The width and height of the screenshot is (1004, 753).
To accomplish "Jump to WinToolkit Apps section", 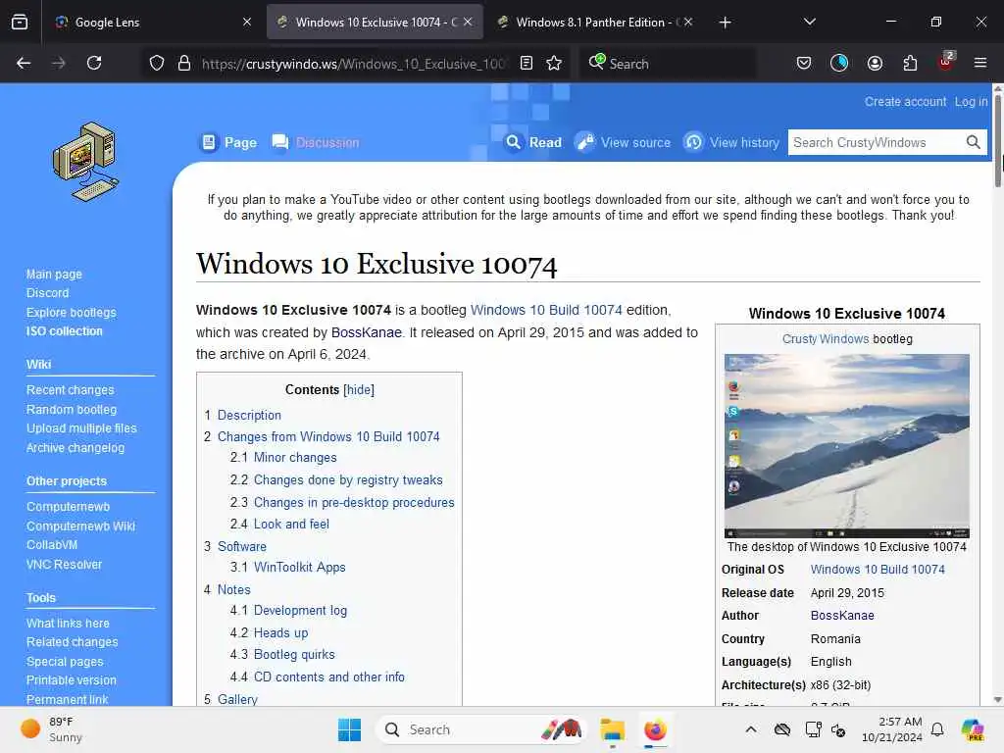I will point(299,567).
